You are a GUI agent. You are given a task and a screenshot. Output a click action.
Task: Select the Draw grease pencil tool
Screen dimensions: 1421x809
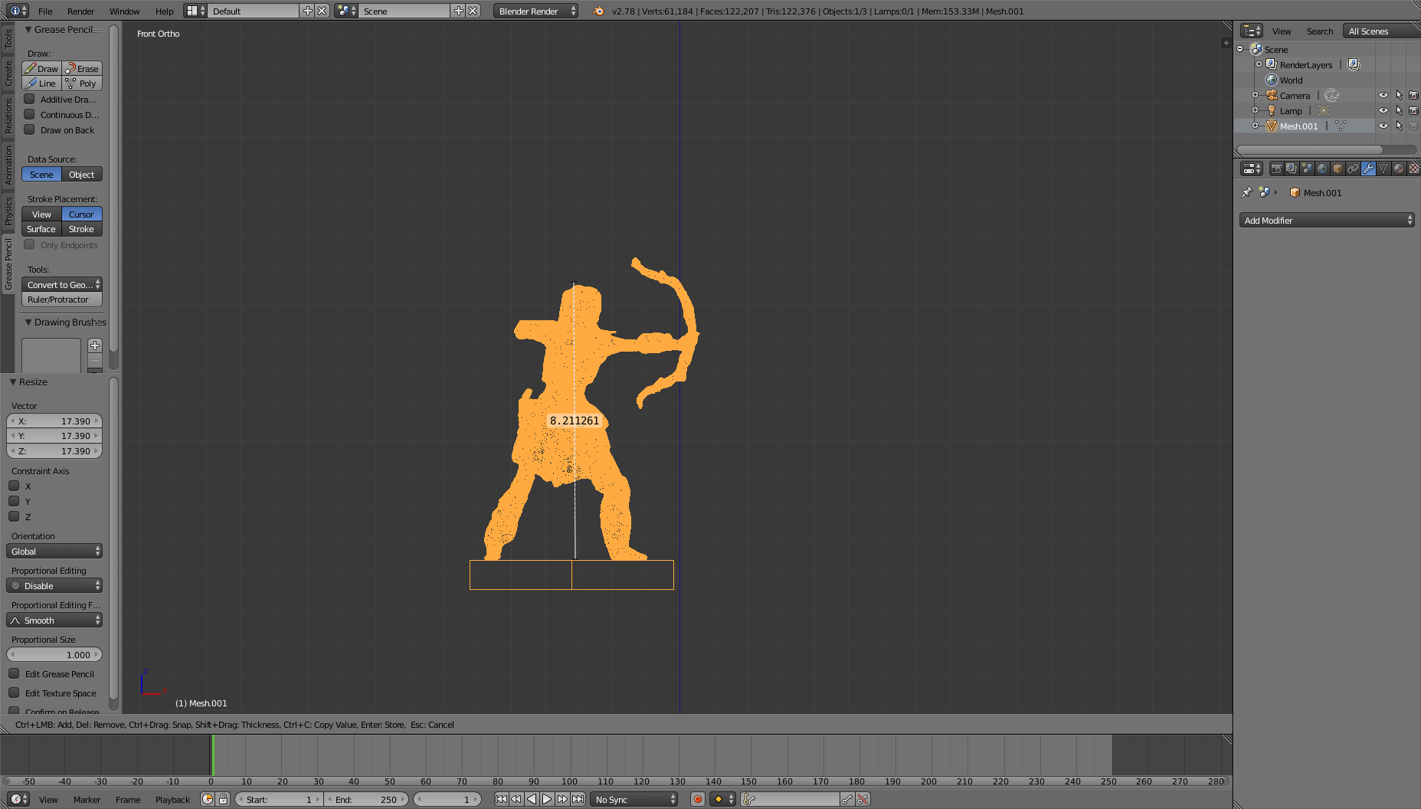click(41, 68)
